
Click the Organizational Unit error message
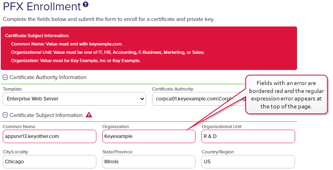[108, 52]
